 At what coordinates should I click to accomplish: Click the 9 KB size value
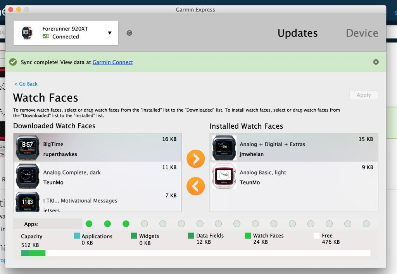point(368,167)
